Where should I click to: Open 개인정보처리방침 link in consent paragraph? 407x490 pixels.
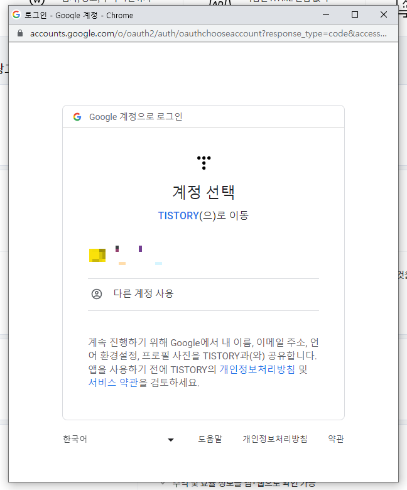(x=257, y=369)
